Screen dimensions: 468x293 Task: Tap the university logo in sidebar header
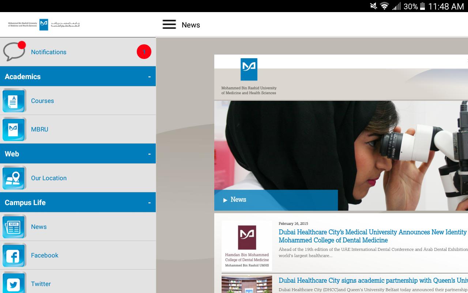(44, 25)
